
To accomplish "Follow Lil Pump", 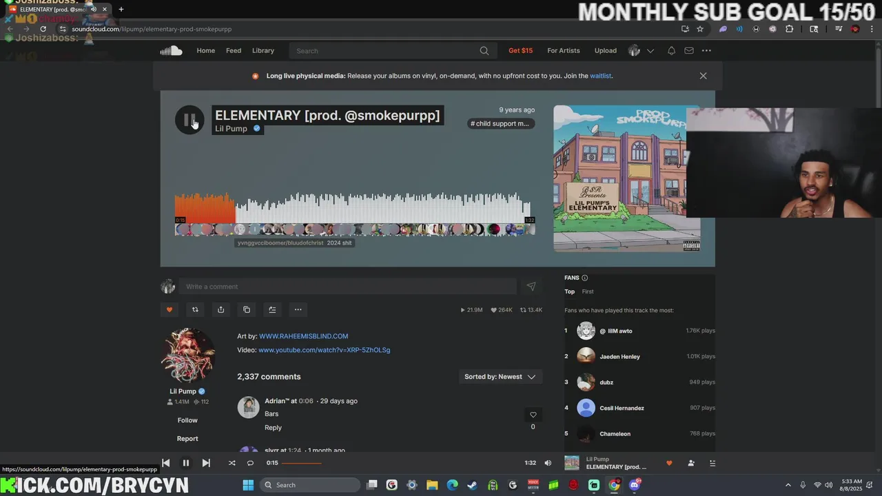I will tap(187, 420).
